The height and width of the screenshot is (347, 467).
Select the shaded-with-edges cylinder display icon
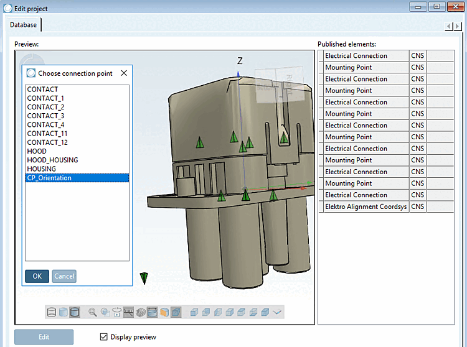coord(75,312)
